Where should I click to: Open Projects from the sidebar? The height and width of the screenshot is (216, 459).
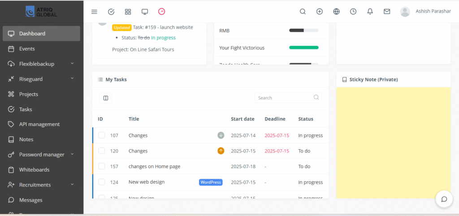pyautogui.click(x=29, y=94)
